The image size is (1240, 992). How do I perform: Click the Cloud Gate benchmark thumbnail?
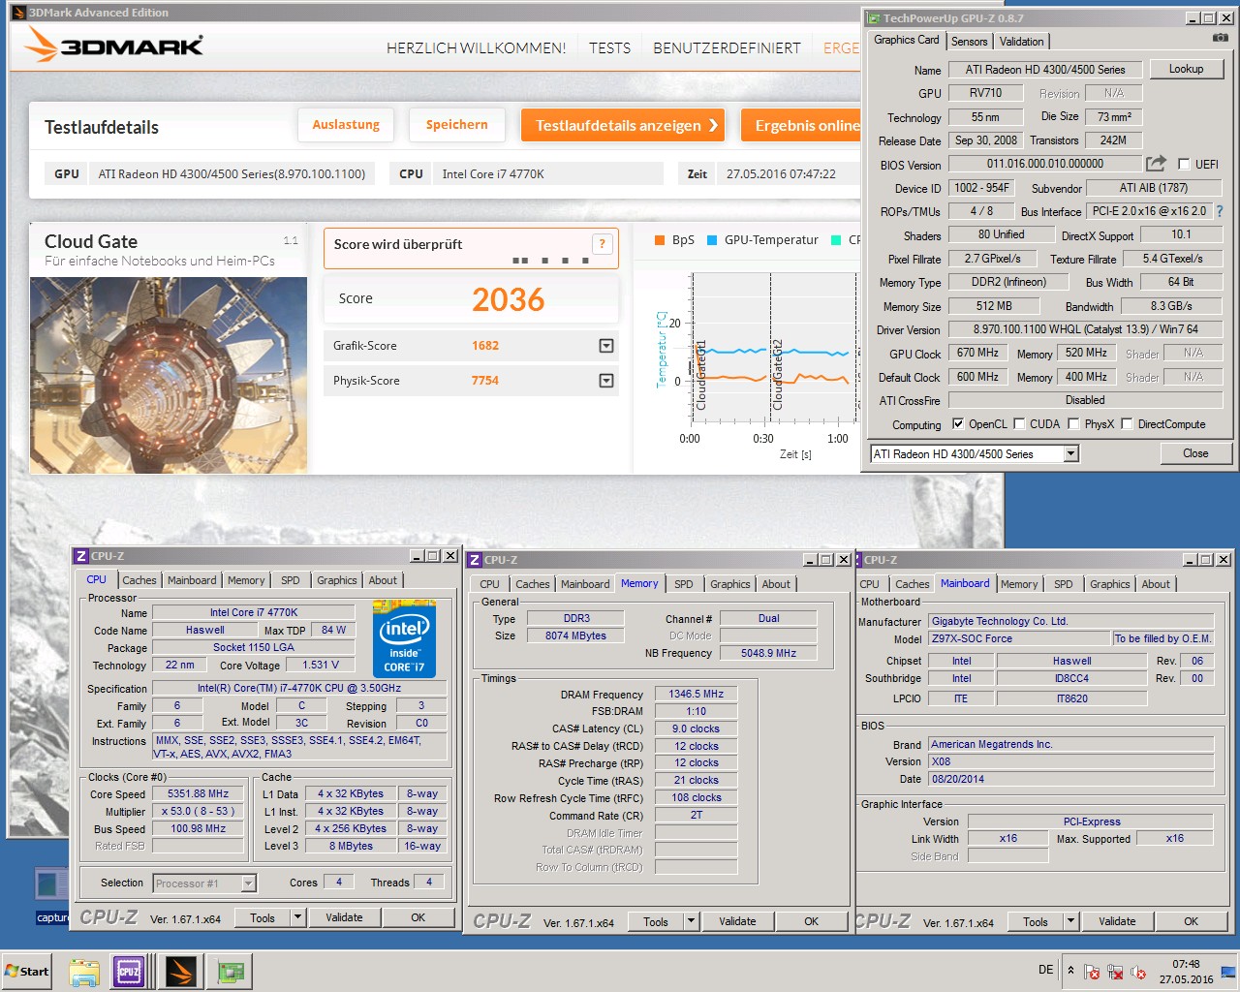(169, 375)
